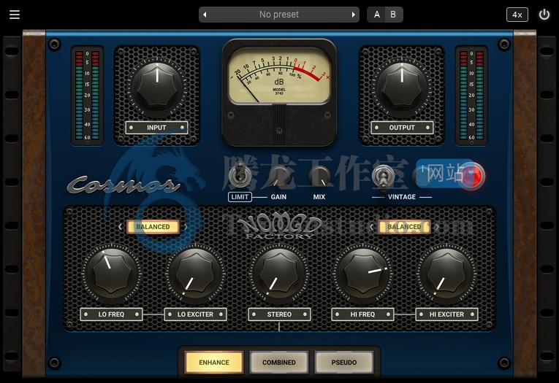Flip the LIMIT toggle switch

tap(240, 174)
